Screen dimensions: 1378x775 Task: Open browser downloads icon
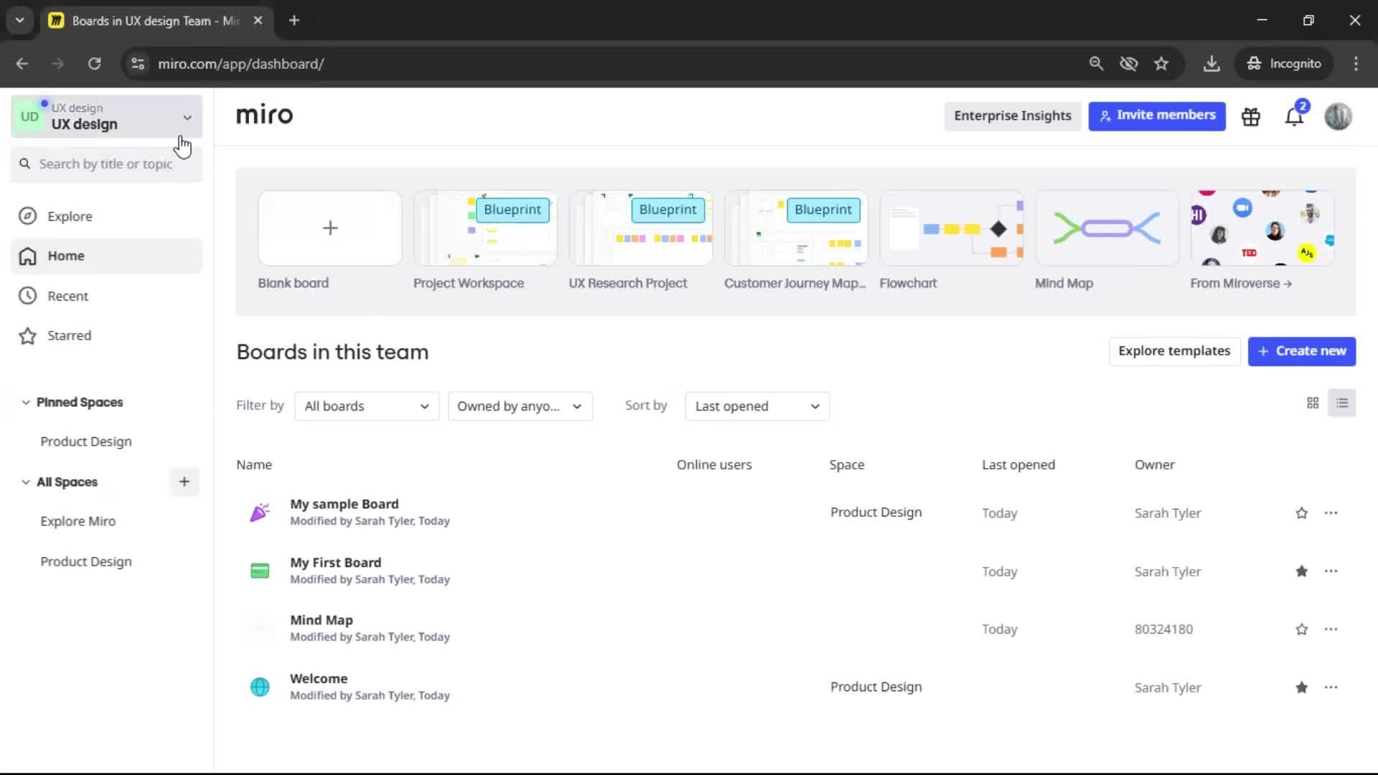click(x=1211, y=64)
